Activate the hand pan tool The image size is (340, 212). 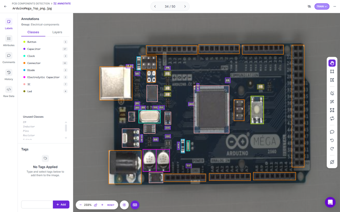pyautogui.click(x=332, y=63)
